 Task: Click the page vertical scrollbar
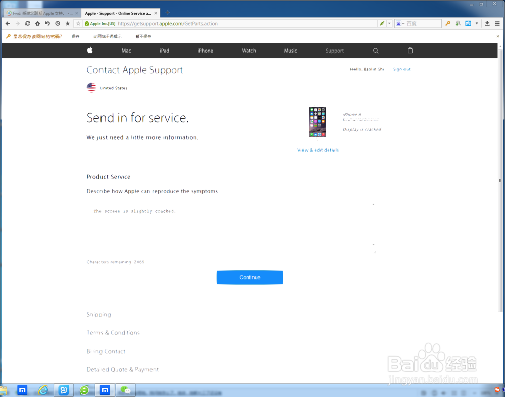pos(500,180)
